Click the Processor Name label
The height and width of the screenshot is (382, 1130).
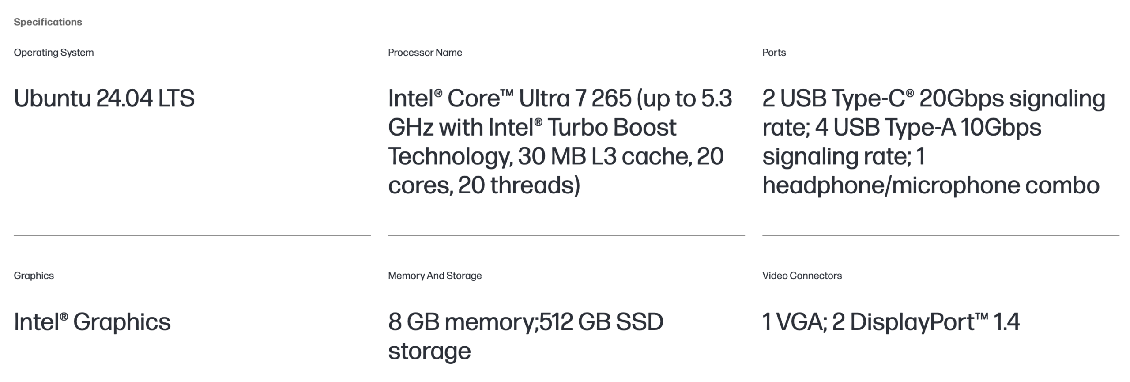(x=425, y=53)
